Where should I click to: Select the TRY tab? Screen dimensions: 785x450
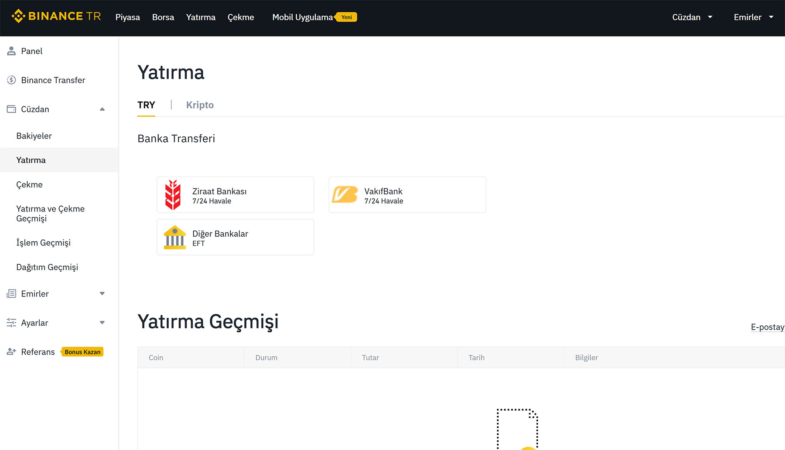coord(146,105)
